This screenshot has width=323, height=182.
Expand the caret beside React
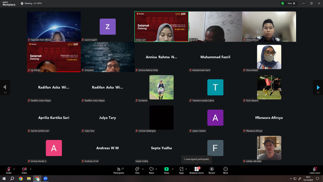[x=156, y=169]
